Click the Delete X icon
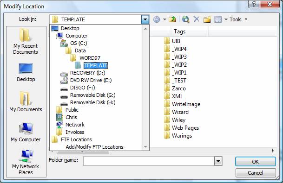Screen dimensions: 283x183 pos(197,19)
